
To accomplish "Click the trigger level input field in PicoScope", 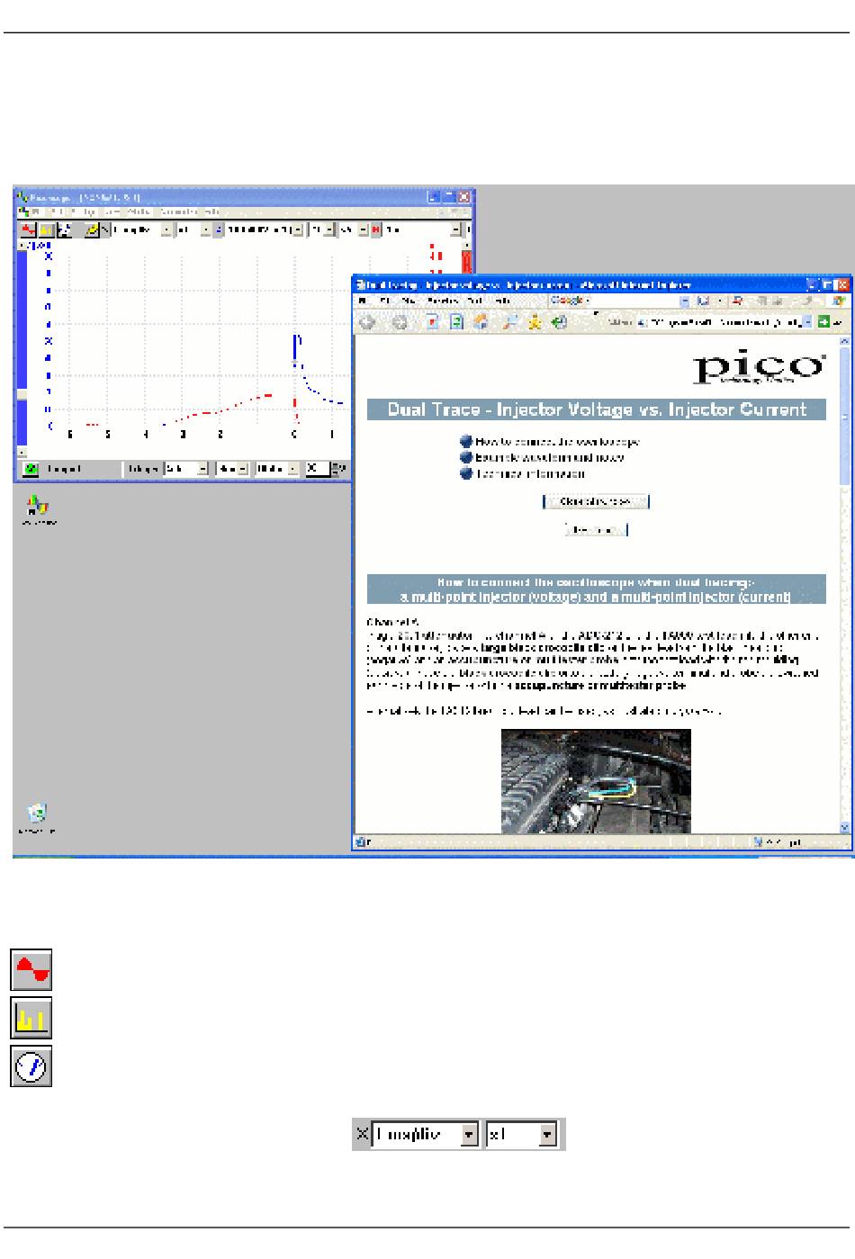I will point(318,469).
